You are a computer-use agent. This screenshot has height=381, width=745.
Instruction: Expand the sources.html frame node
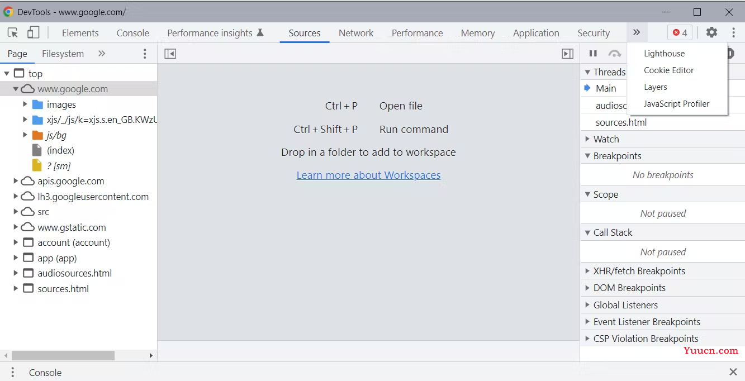point(16,289)
